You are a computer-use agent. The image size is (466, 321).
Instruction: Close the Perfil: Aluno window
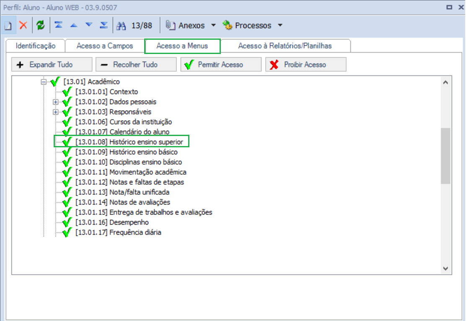(461, 7)
